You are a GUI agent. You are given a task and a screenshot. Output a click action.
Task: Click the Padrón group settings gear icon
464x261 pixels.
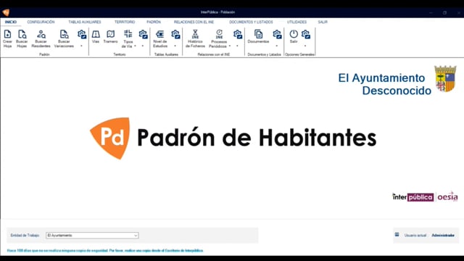82,34
